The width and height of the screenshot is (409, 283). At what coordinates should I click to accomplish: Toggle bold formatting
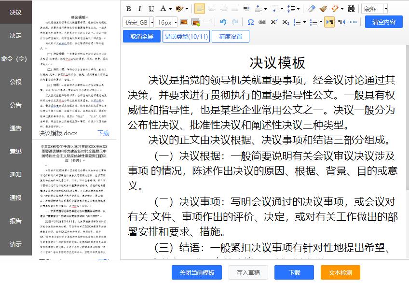(x=128, y=9)
